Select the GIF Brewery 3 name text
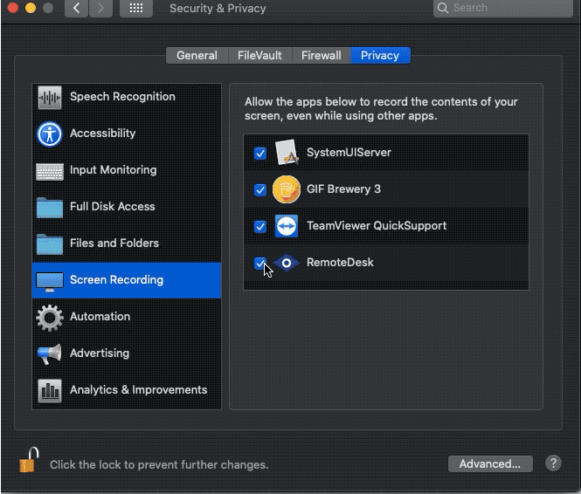 click(344, 189)
